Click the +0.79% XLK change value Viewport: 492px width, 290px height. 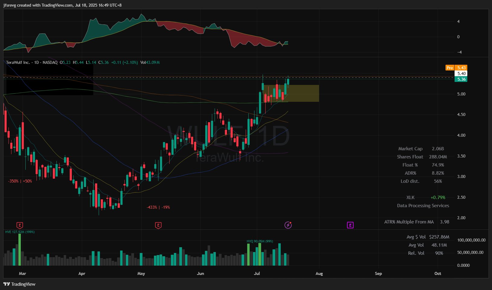tap(438, 197)
